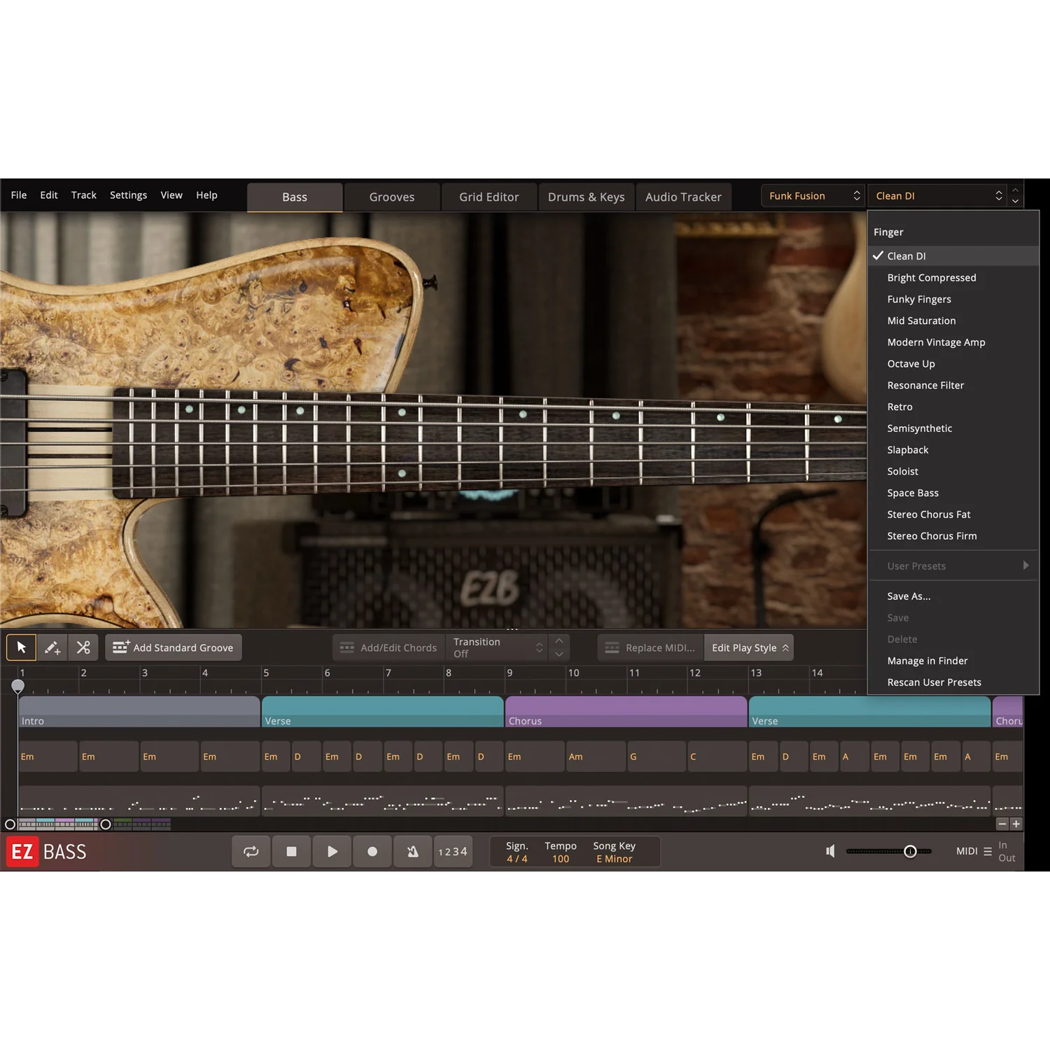Toggle the 1234 count-in
Image resolution: width=1050 pixels, height=1050 pixels.
pyautogui.click(x=453, y=851)
